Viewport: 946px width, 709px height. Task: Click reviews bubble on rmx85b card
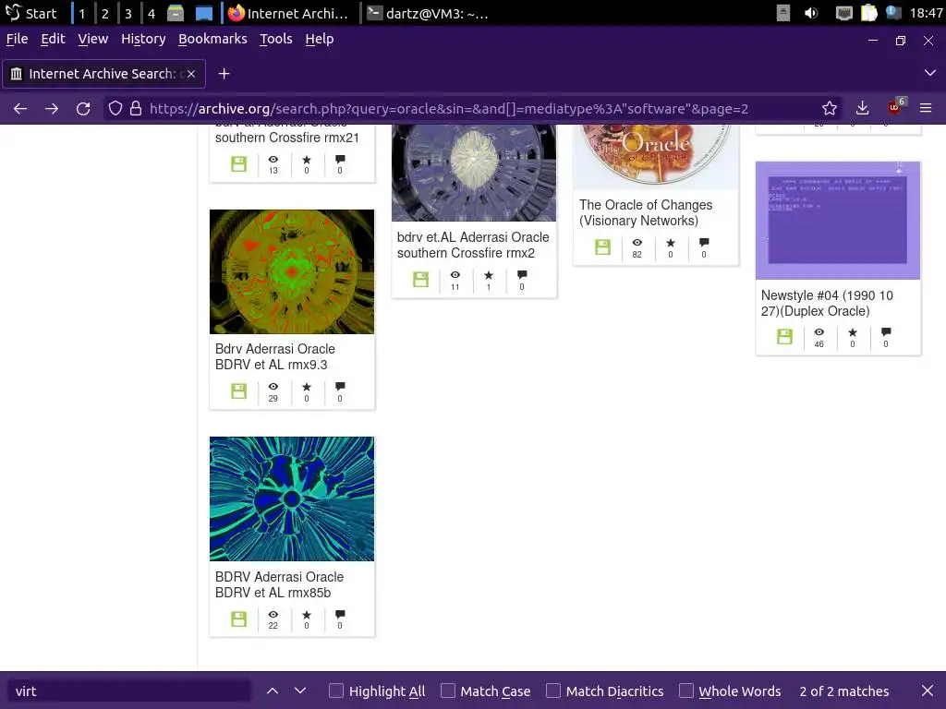pos(340,614)
